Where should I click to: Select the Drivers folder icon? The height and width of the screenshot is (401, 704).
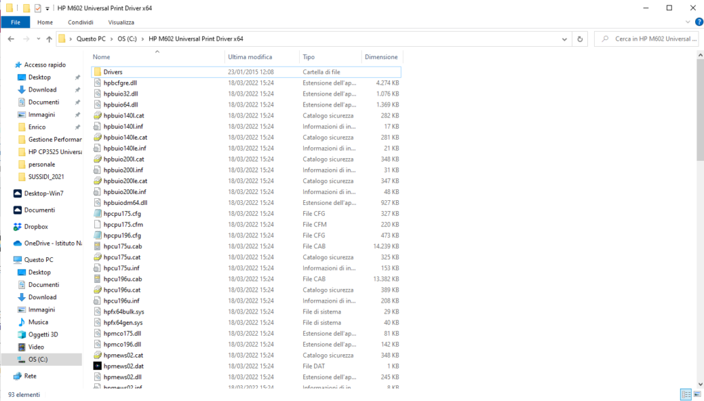(x=98, y=72)
